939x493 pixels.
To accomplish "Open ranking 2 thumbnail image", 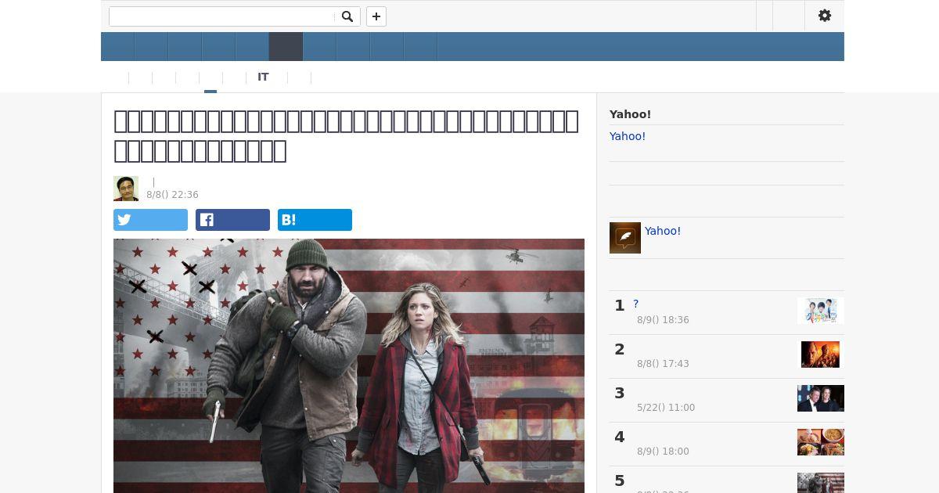I will pyautogui.click(x=820, y=354).
